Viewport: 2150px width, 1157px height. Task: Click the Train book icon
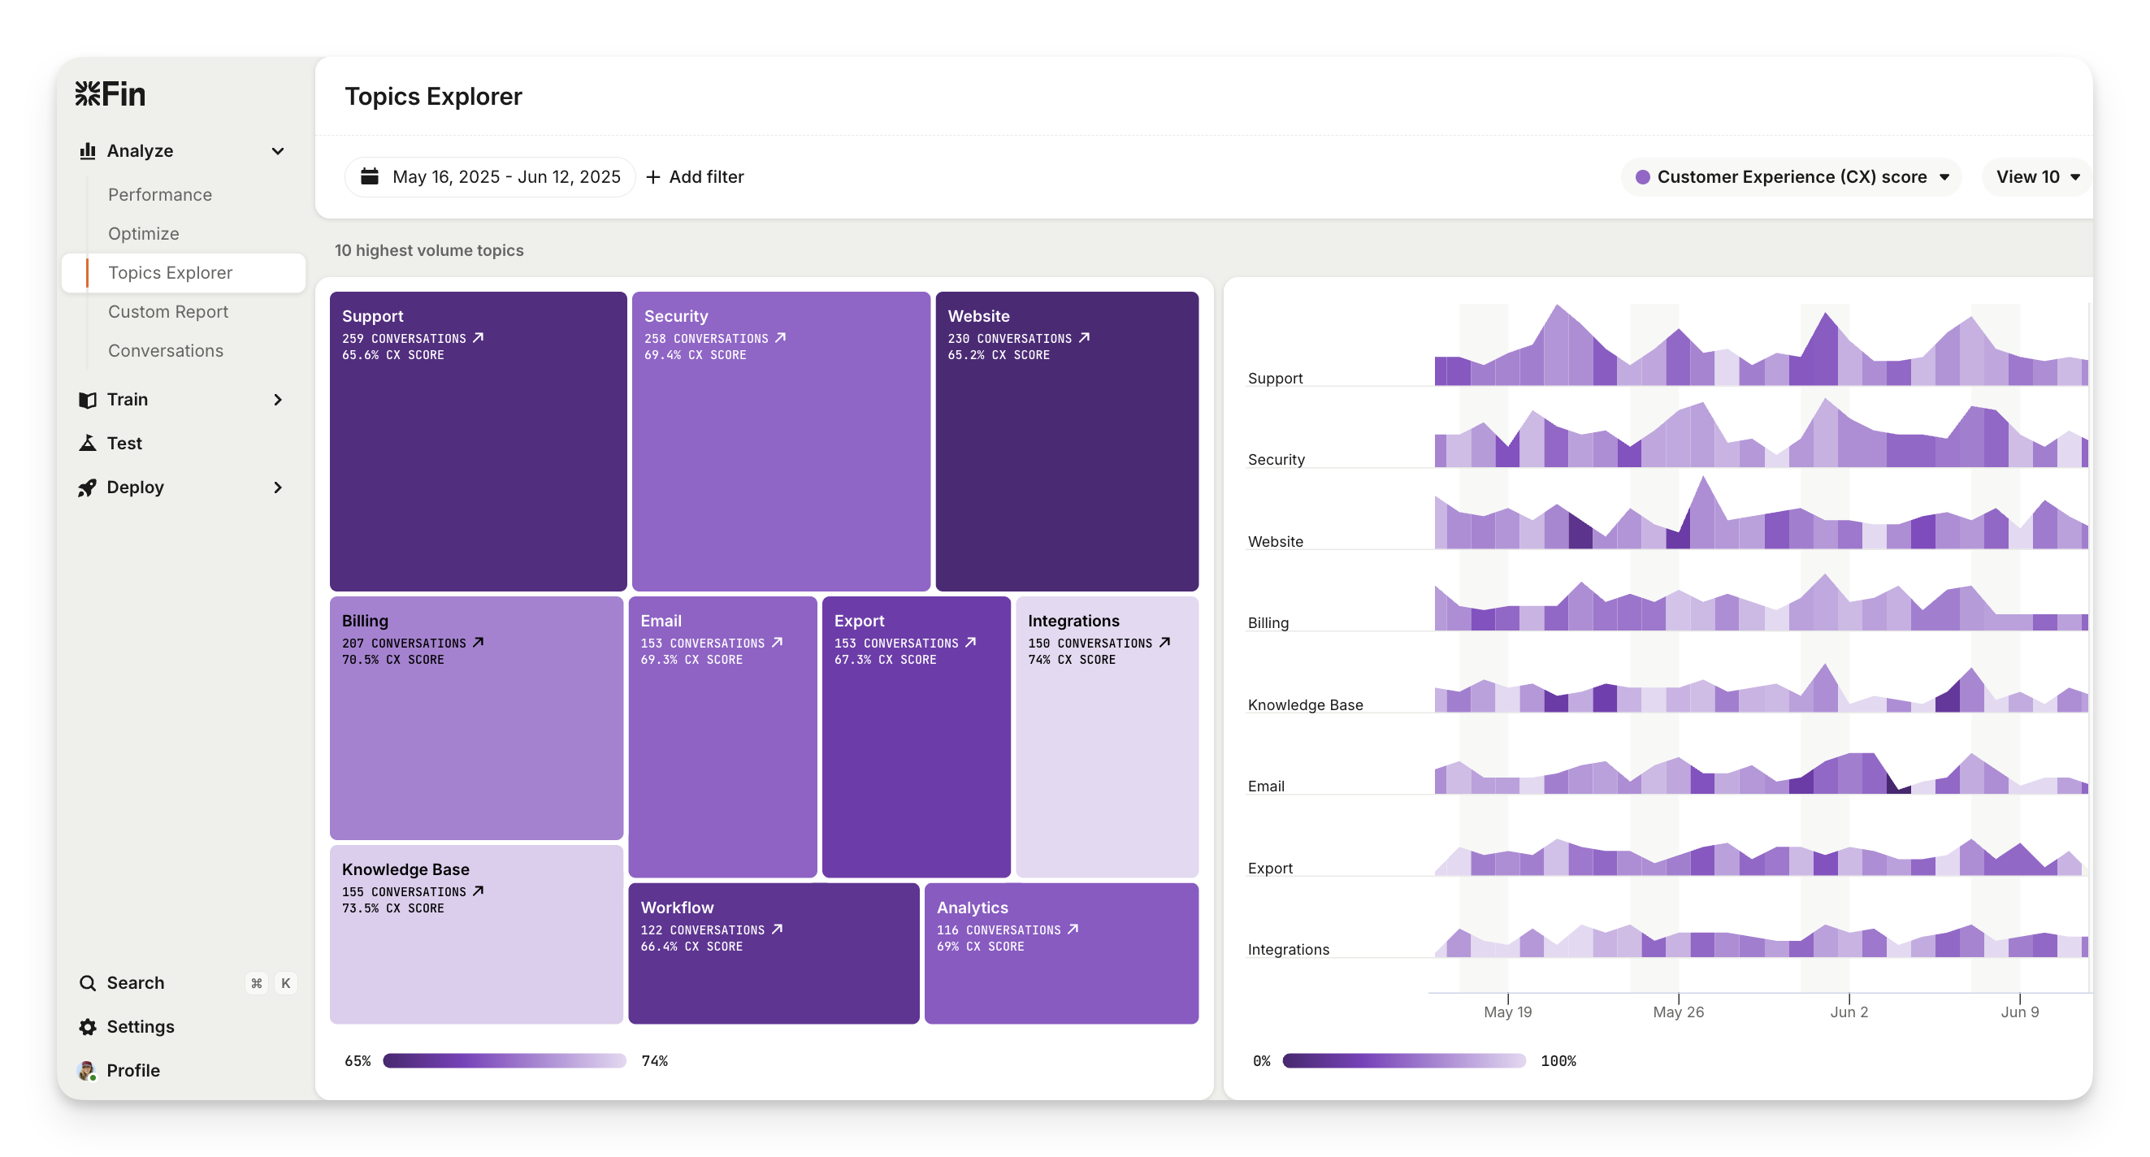click(88, 400)
